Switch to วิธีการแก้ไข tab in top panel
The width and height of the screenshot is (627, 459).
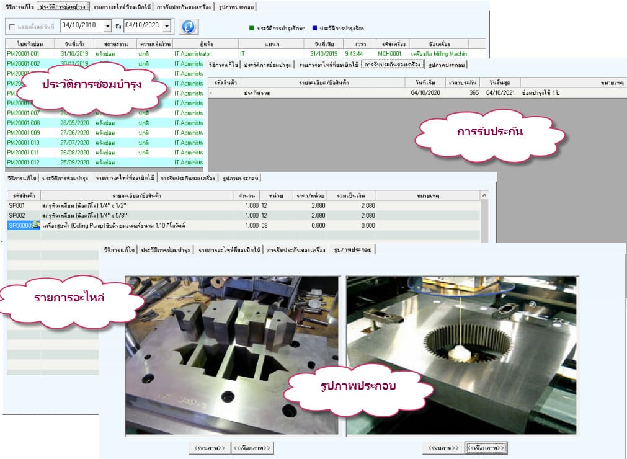pos(19,7)
